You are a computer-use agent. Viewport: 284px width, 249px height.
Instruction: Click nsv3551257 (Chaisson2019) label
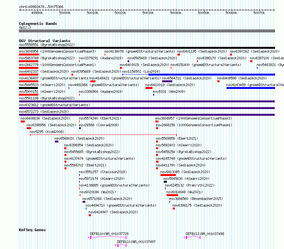coord(103,172)
